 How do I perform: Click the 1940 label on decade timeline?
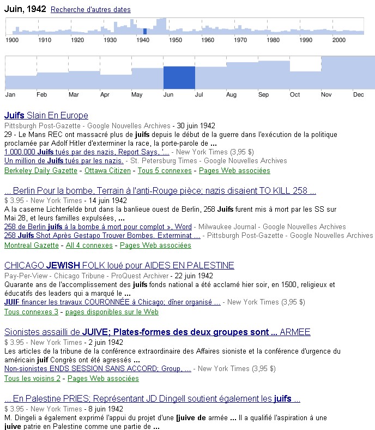coord(143,40)
